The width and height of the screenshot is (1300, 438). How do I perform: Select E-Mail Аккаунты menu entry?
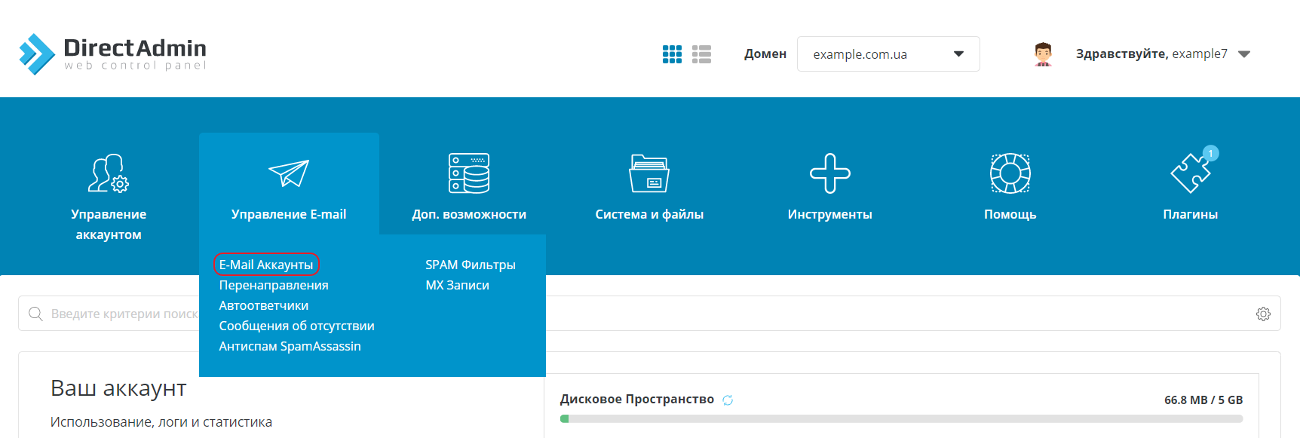[x=266, y=265]
